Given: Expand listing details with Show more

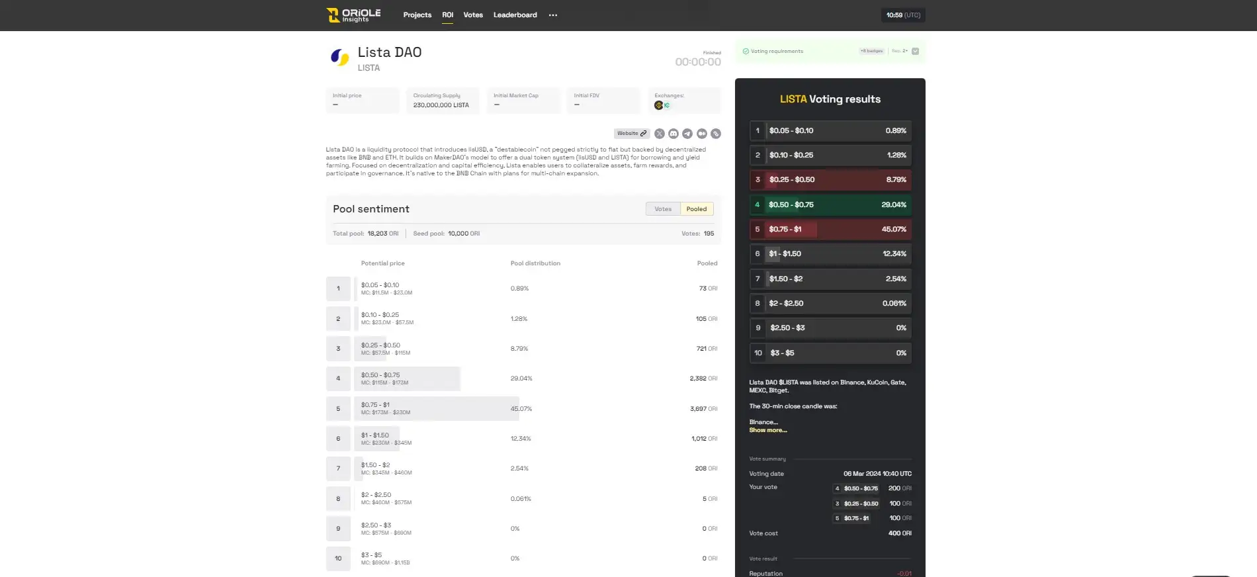Looking at the screenshot, I should pos(767,430).
